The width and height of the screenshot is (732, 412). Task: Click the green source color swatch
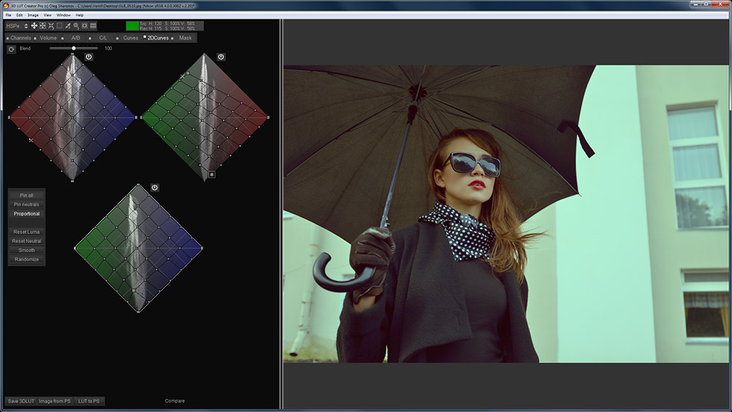pyautogui.click(x=132, y=26)
